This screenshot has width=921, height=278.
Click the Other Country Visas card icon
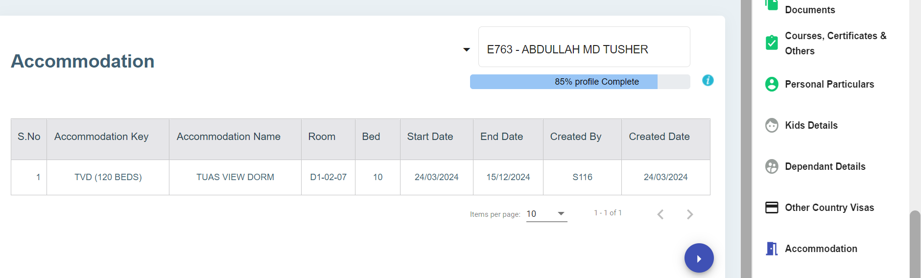772,208
